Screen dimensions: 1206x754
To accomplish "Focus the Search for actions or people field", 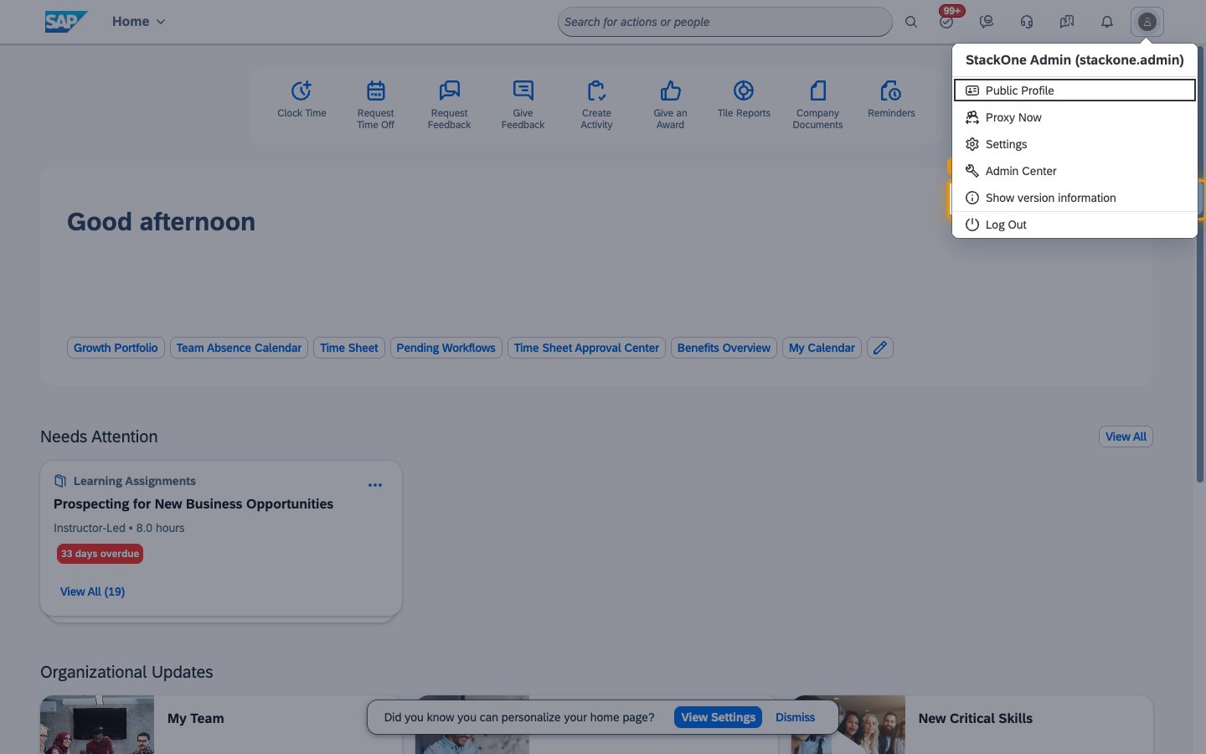I will click(725, 22).
